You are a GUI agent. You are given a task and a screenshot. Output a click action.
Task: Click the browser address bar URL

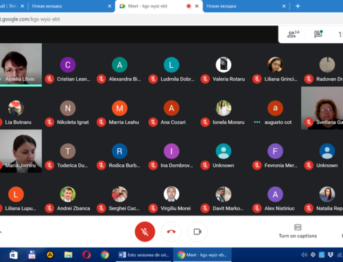[x=30, y=19]
